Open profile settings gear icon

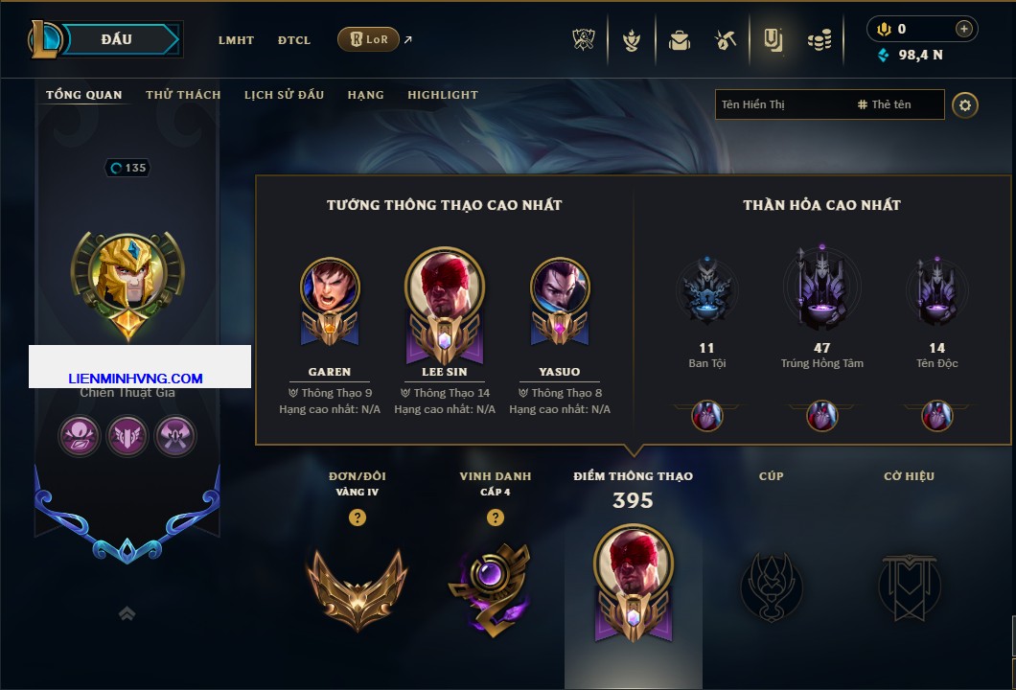(x=965, y=105)
